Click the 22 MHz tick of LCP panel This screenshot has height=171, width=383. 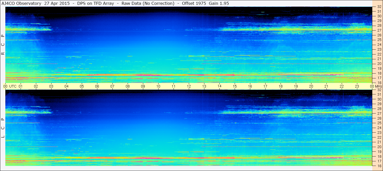(x=379, y=137)
